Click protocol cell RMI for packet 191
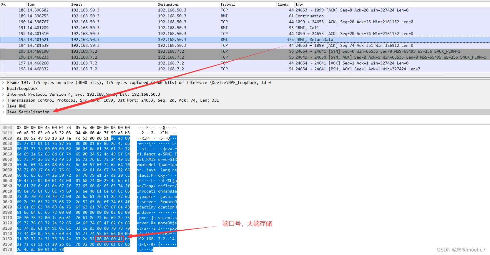Viewport: 490px width, 255px height. (224, 28)
